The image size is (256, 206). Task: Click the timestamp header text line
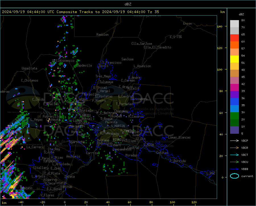click(x=80, y=12)
